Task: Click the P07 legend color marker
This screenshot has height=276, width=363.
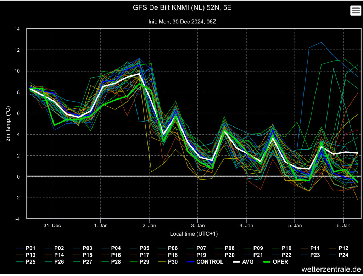Action: [191, 248]
